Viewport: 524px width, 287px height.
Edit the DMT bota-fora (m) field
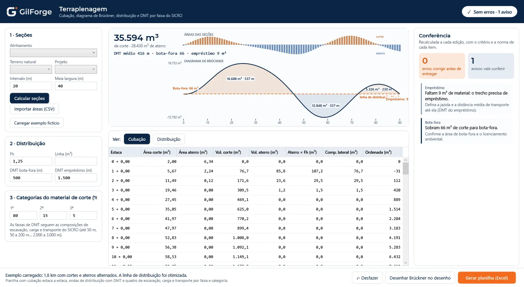point(31,178)
